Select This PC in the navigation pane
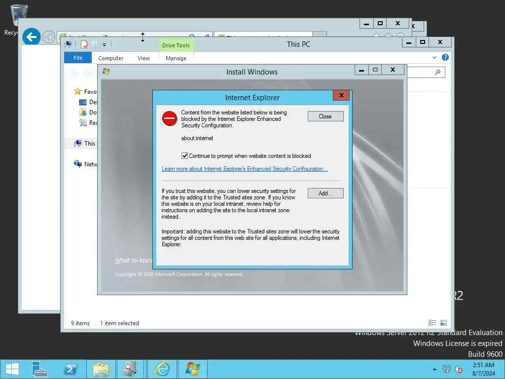Viewport: 505px width, 379px height. 84,144
